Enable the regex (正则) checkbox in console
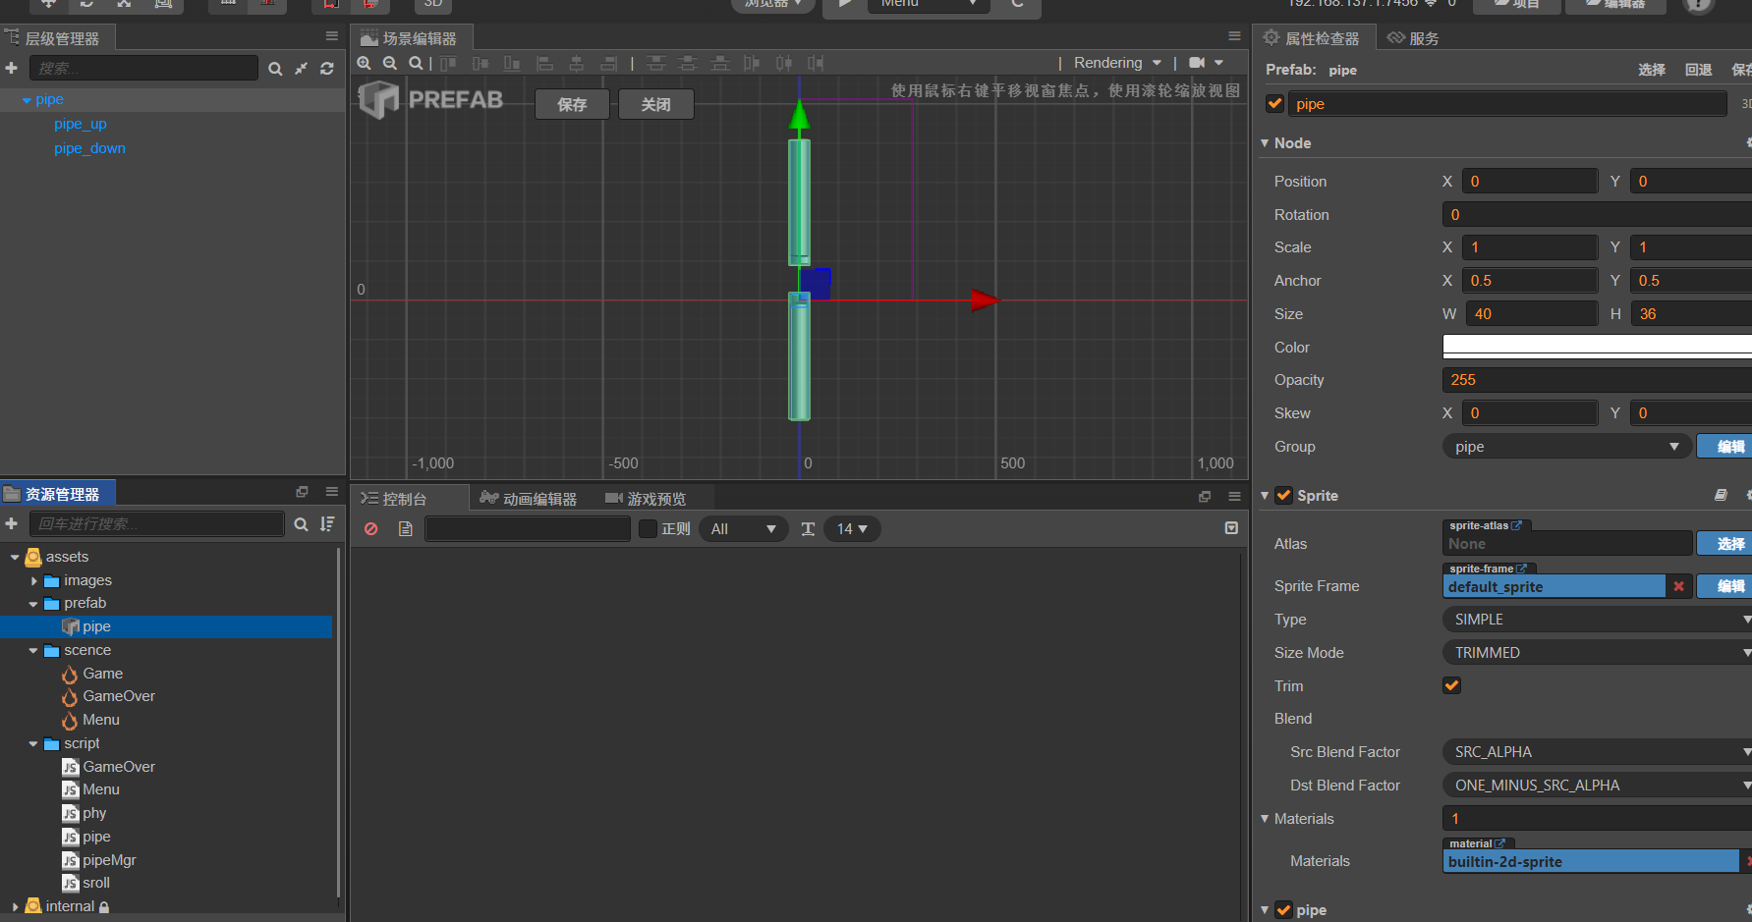Image resolution: width=1752 pixels, height=922 pixels. [648, 528]
